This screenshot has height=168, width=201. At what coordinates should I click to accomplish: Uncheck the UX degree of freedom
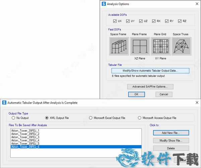coord(115,21)
